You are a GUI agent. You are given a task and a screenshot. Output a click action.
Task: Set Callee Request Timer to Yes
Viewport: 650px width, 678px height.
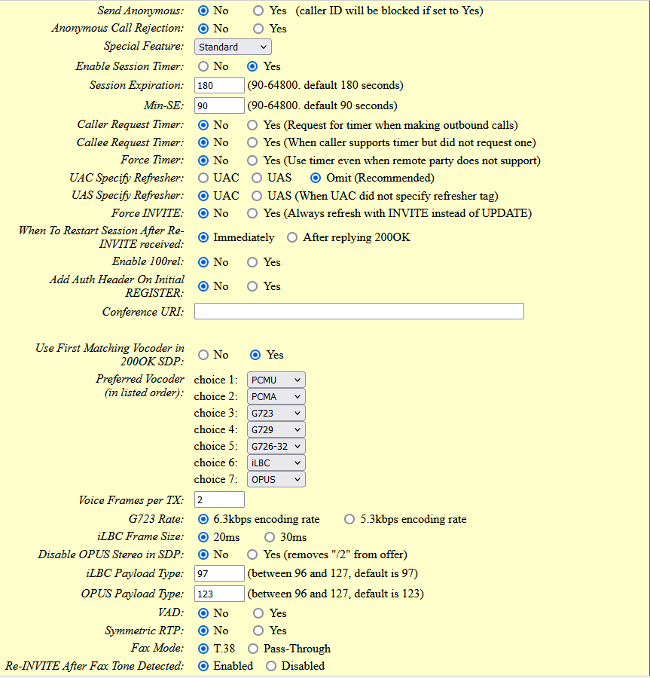252,142
